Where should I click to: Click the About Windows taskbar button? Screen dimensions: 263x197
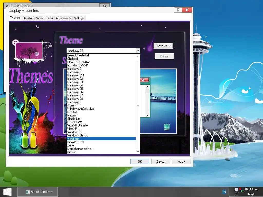click(x=37, y=192)
